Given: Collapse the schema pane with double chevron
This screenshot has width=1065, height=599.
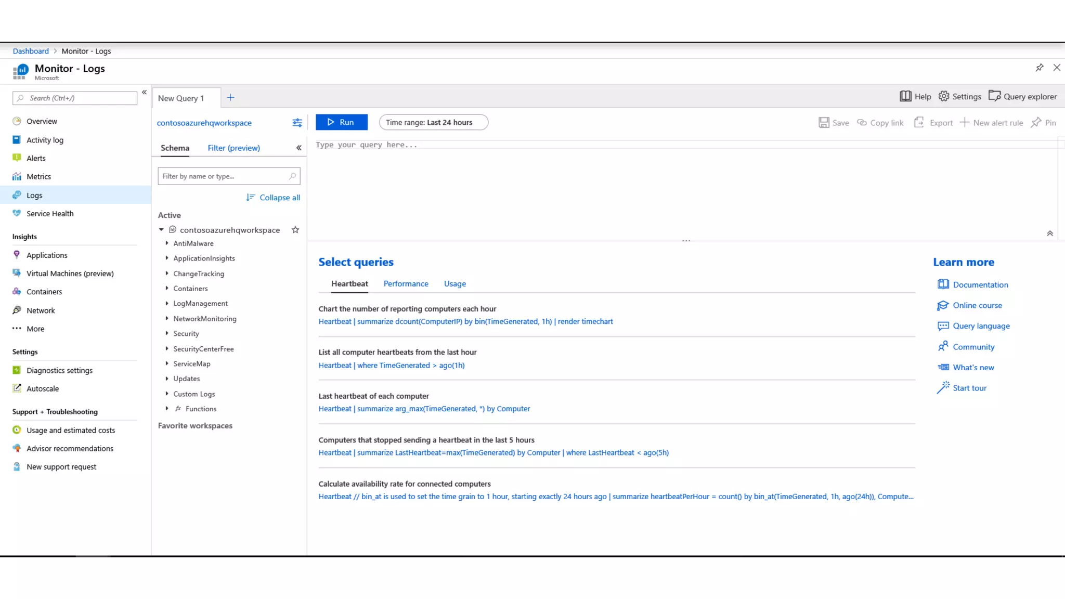Looking at the screenshot, I should (x=298, y=148).
